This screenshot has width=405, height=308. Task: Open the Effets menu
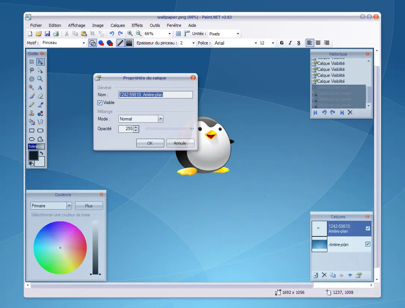point(137,25)
